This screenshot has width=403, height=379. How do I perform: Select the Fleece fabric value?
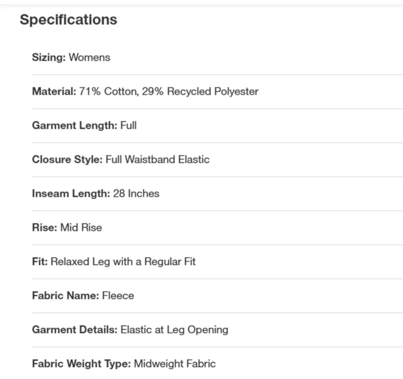tap(118, 296)
